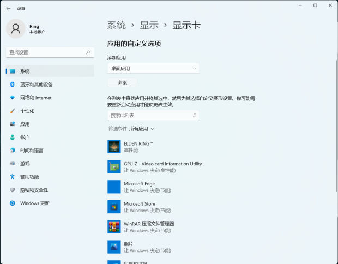Open the 桌面应用 add-app dropdown
The width and height of the screenshot is (338, 264).
point(153,68)
